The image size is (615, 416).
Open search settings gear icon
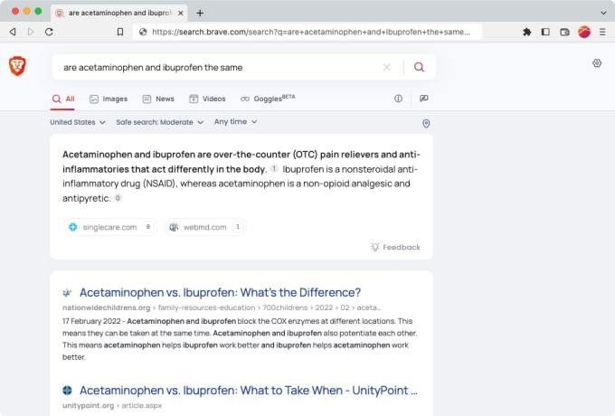tap(597, 63)
